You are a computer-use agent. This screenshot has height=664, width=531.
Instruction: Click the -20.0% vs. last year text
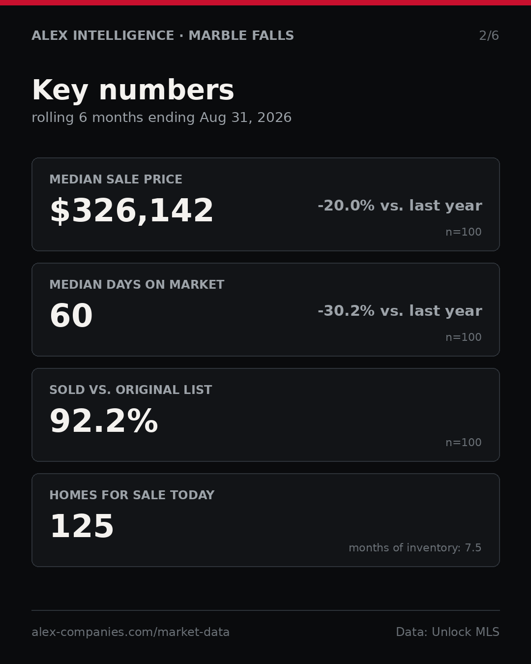pos(400,206)
